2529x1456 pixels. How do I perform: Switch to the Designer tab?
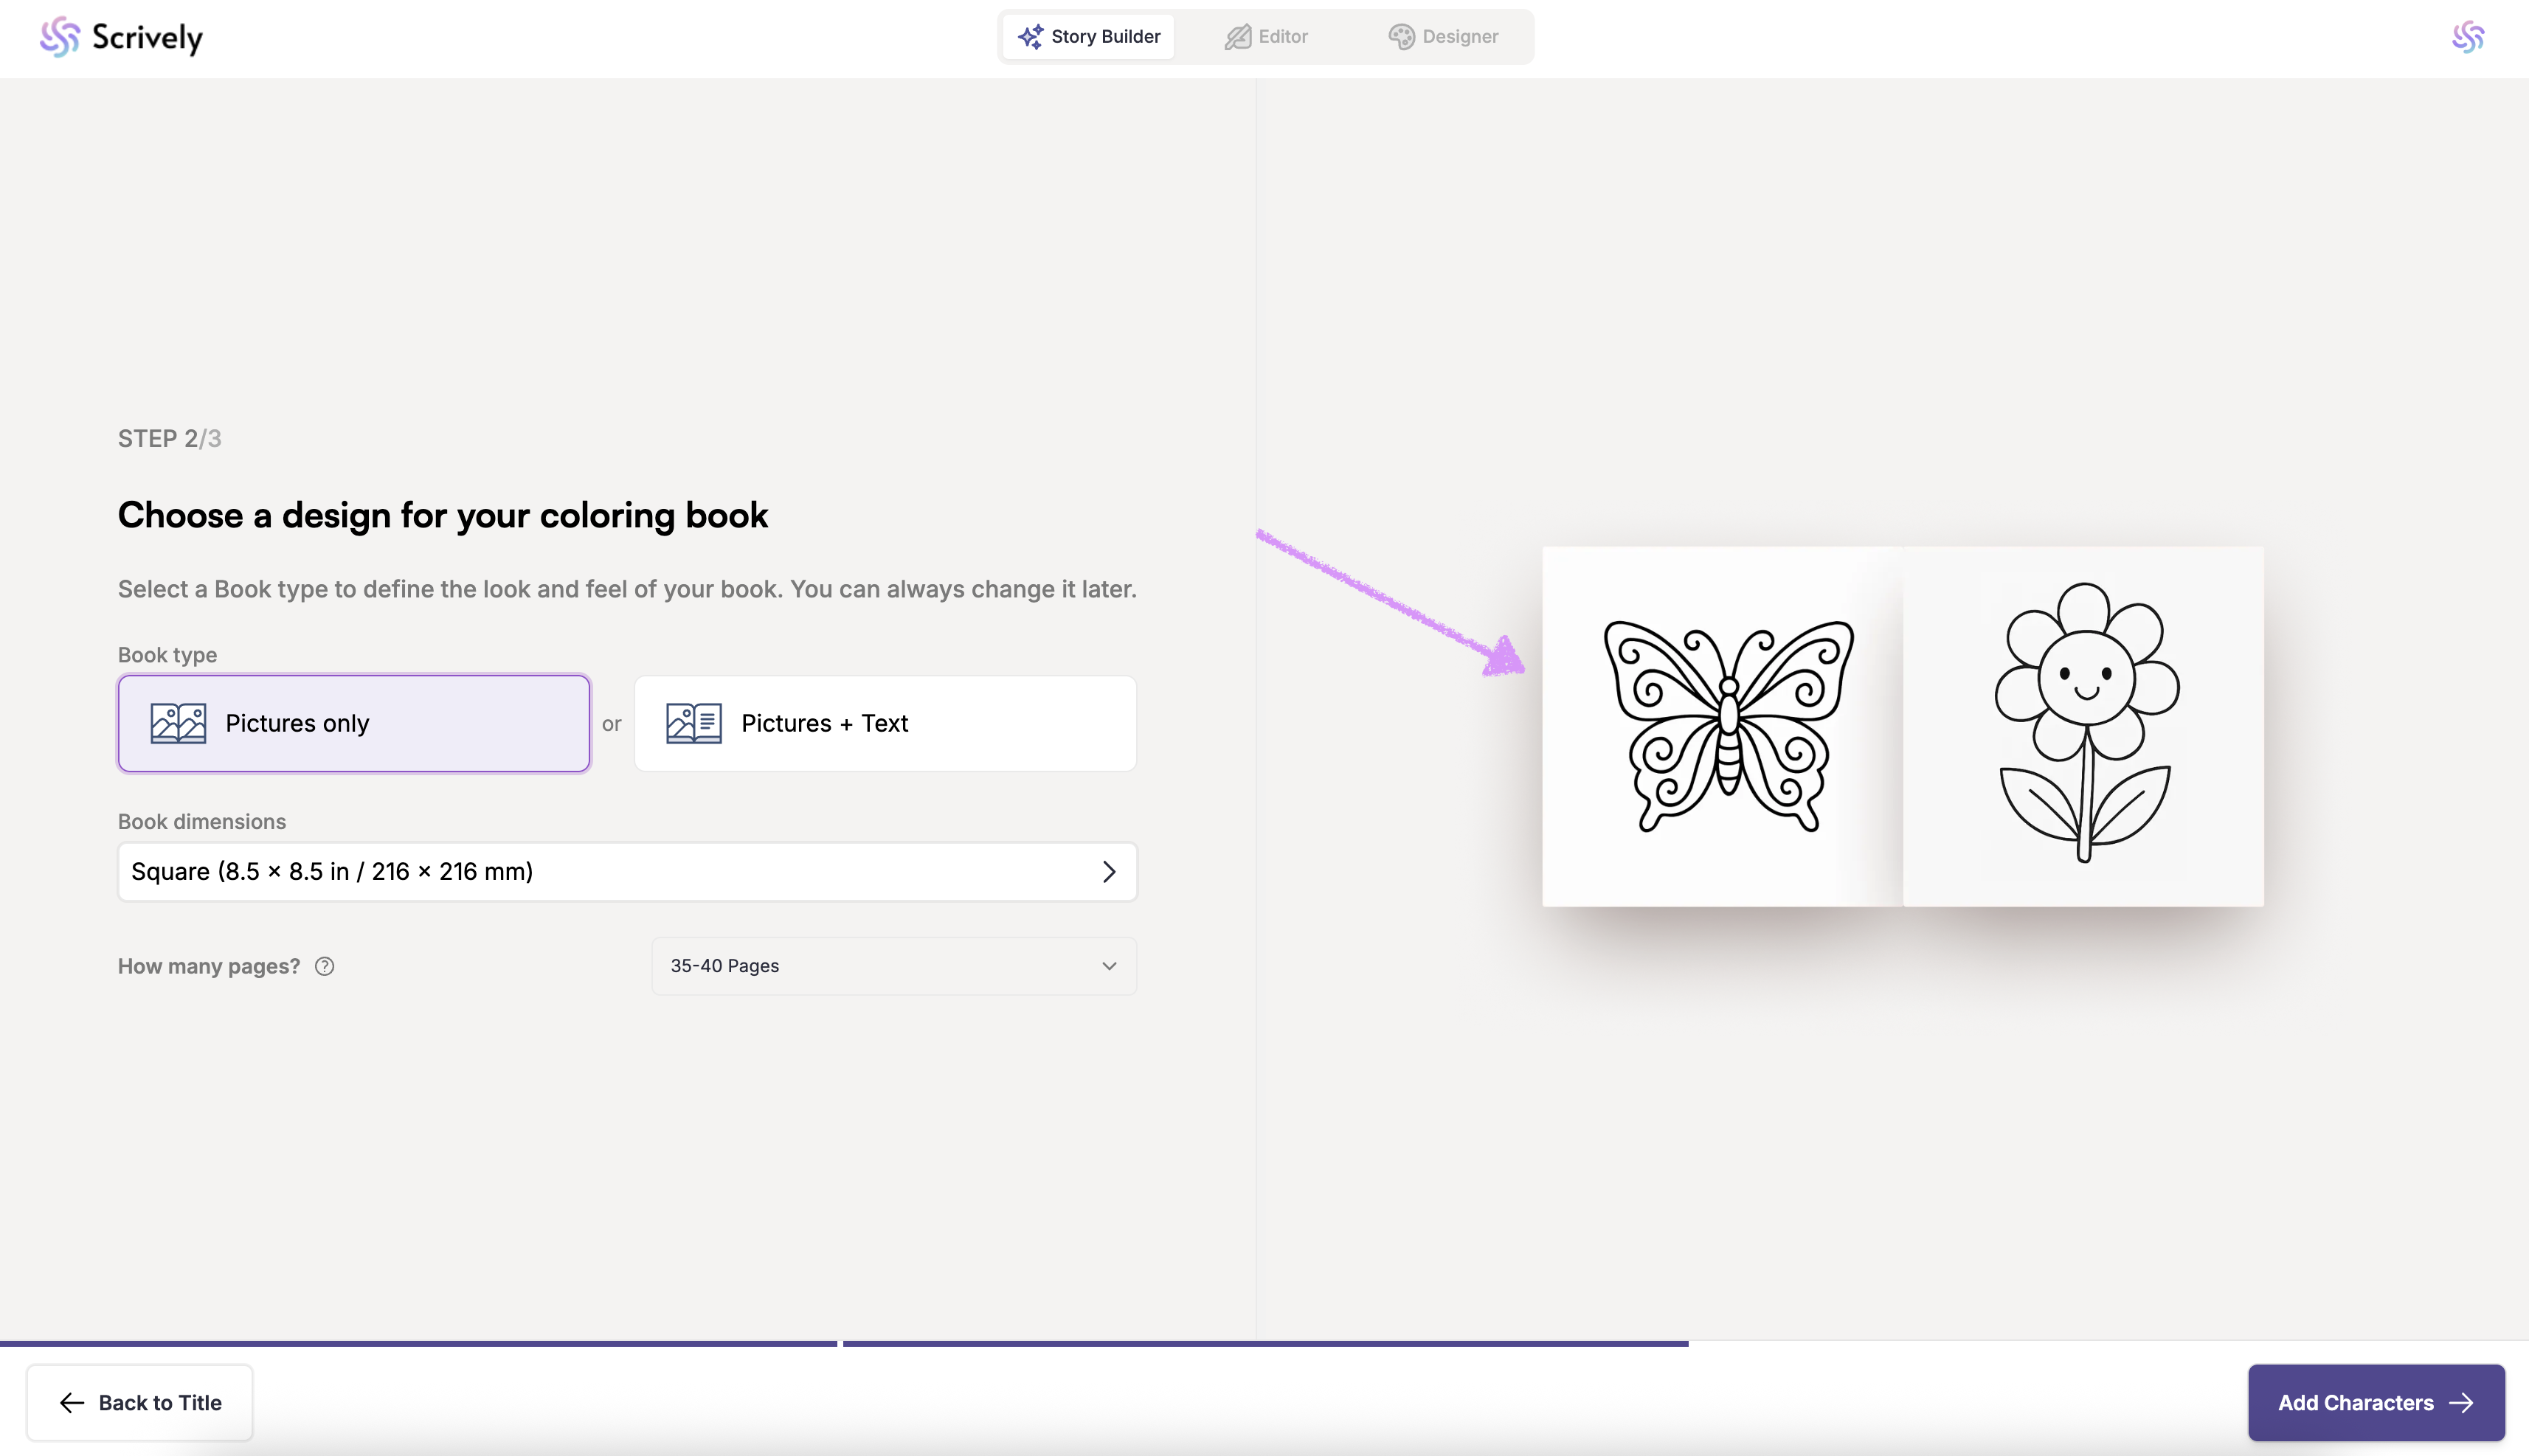pos(1443,37)
